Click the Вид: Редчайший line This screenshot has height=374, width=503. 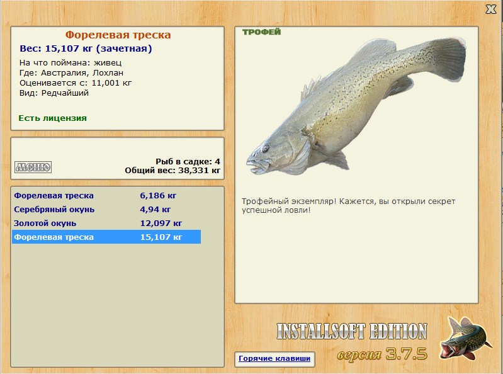coord(54,93)
